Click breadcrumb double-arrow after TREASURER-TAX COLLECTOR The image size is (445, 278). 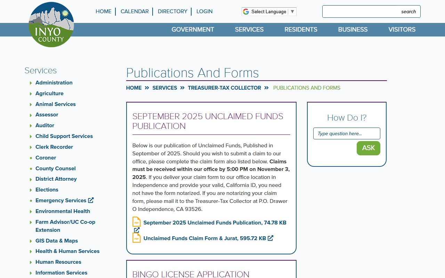pyautogui.click(x=267, y=88)
